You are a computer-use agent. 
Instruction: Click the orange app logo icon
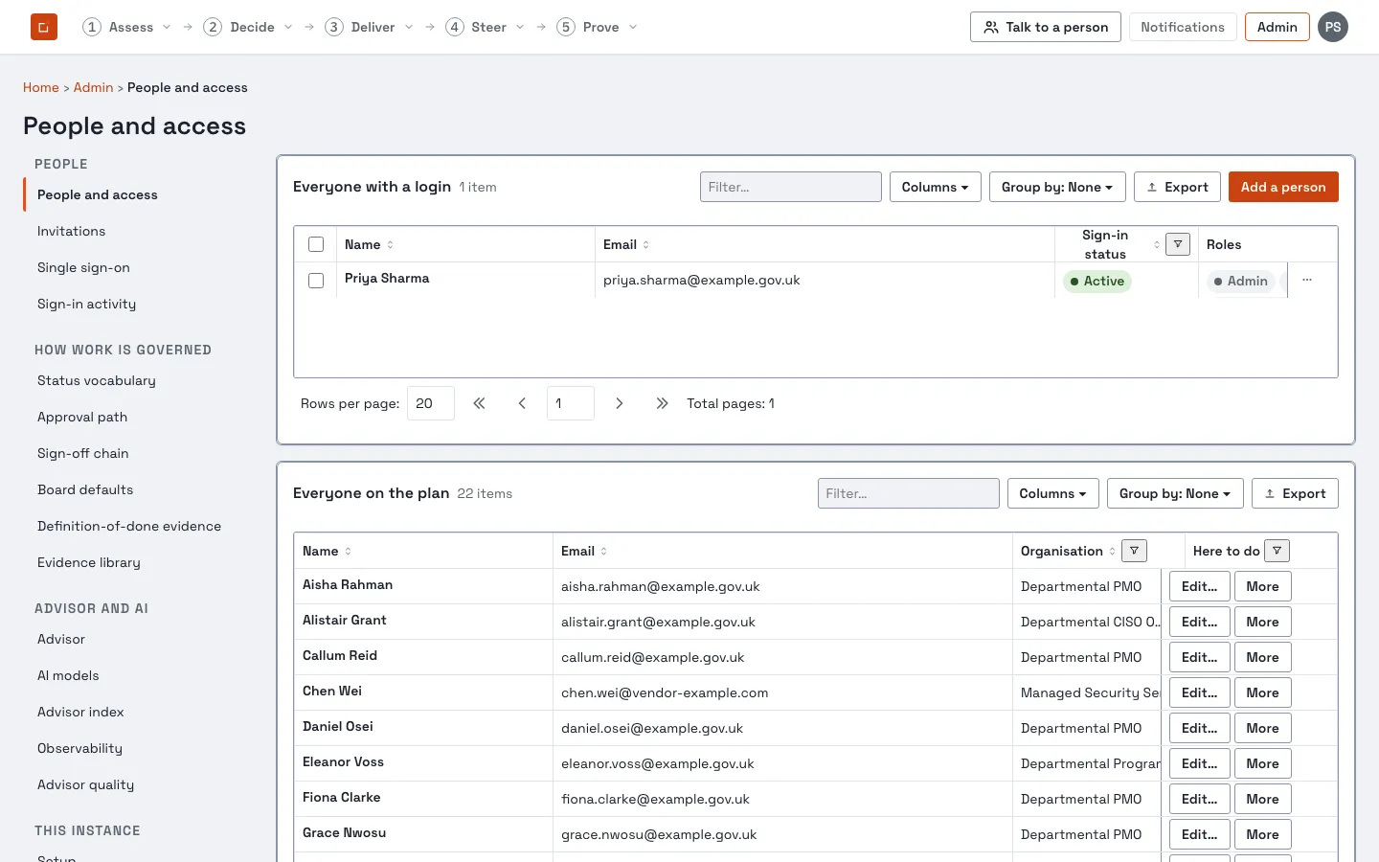point(44,27)
